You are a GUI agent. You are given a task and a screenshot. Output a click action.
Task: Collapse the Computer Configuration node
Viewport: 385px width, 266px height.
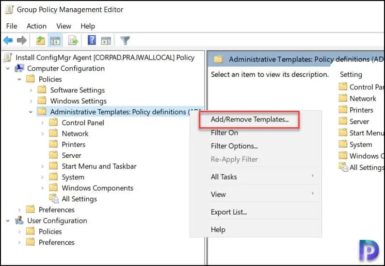[x=8, y=68]
